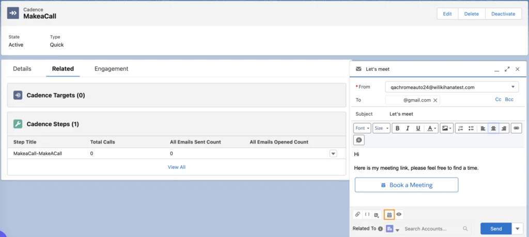
Task: Open the Cadence Targets (0) heading
Action: click(56, 96)
